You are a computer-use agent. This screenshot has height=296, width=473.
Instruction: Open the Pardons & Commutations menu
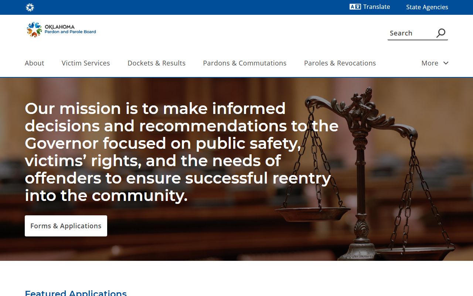pyautogui.click(x=245, y=63)
